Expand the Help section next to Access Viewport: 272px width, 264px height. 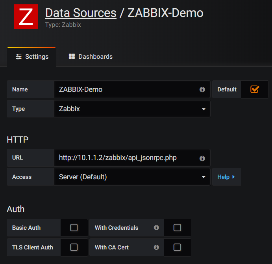(226, 177)
